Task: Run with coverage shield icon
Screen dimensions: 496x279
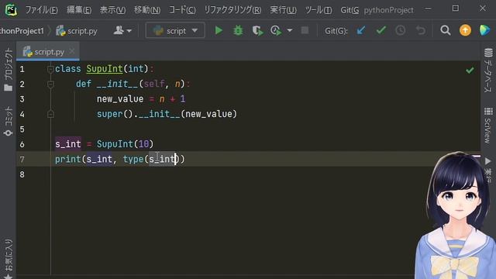Action: 257,30
